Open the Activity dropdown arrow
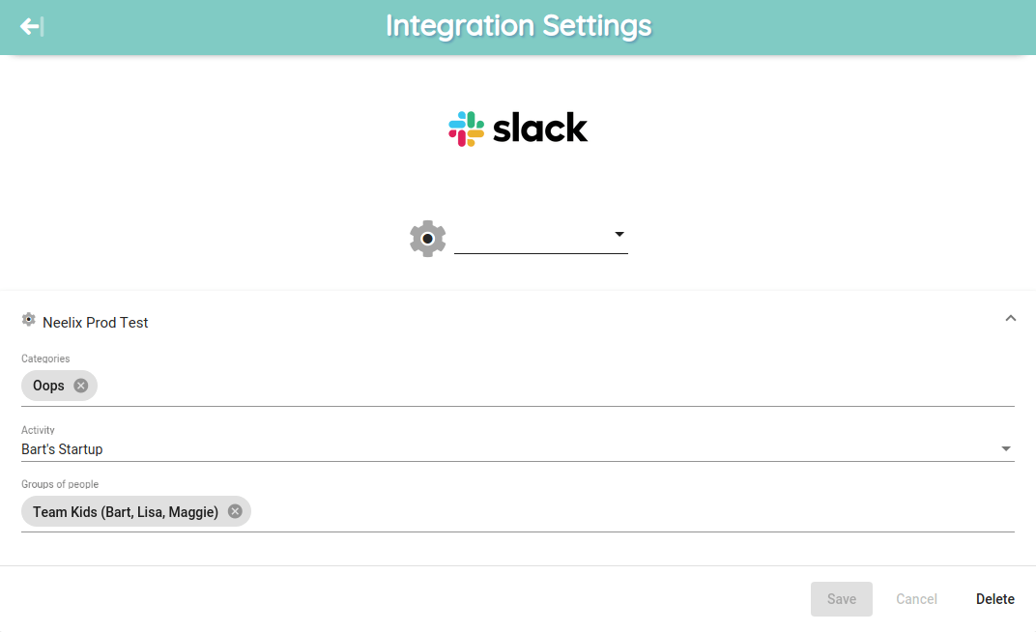 [1006, 448]
